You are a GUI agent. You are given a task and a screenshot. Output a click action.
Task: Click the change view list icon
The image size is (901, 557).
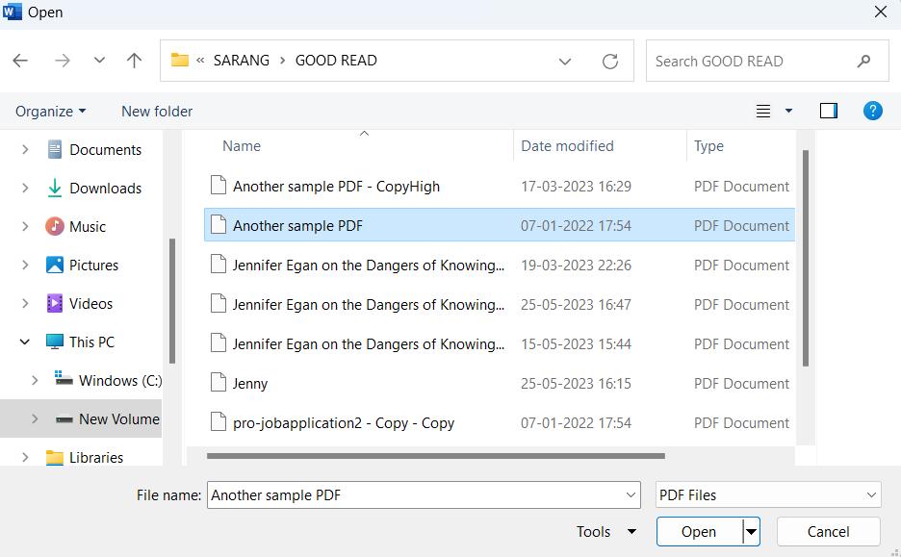pos(763,111)
